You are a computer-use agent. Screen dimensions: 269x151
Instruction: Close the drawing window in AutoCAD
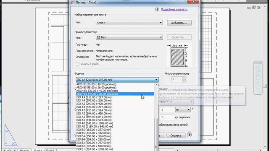(x=259, y=8)
